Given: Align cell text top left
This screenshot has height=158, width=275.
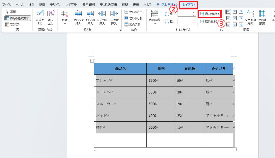Looking at the screenshot, I should tap(228, 12).
